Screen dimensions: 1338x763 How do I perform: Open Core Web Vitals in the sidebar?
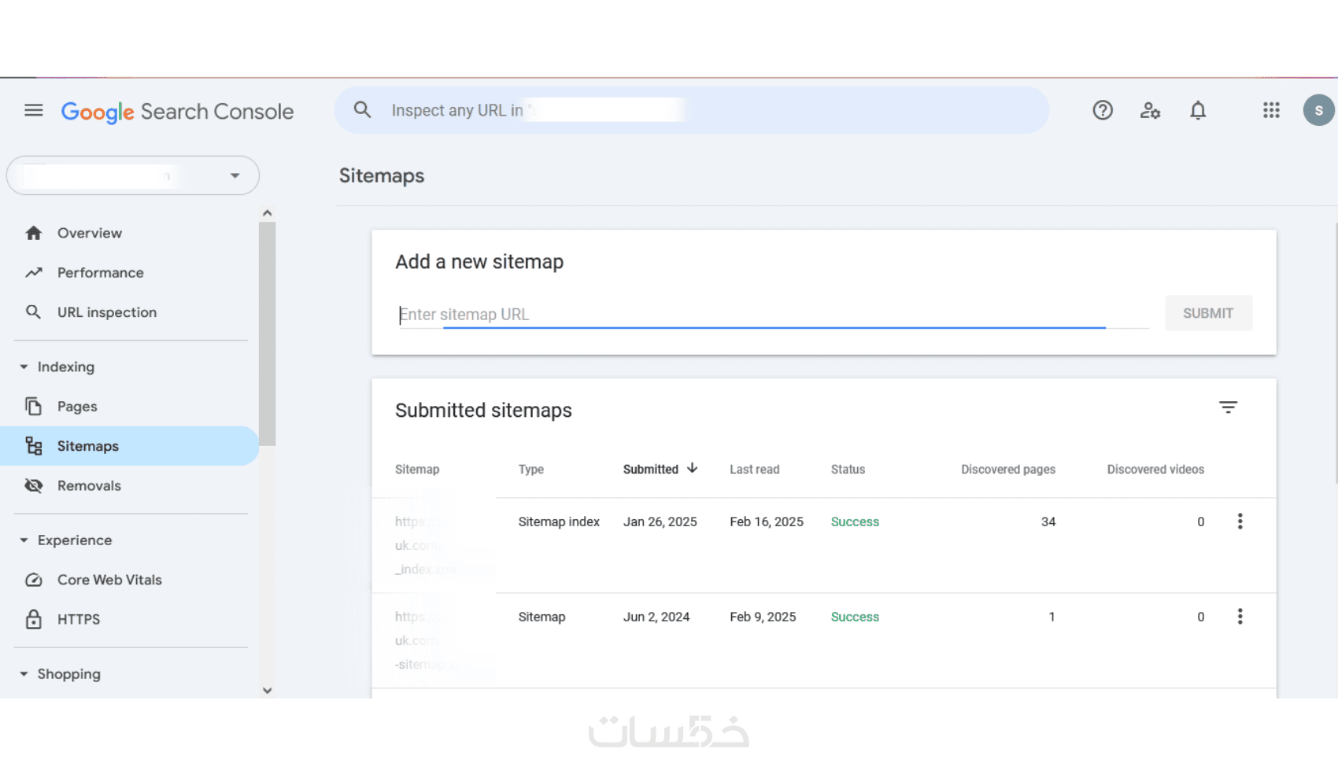(109, 580)
